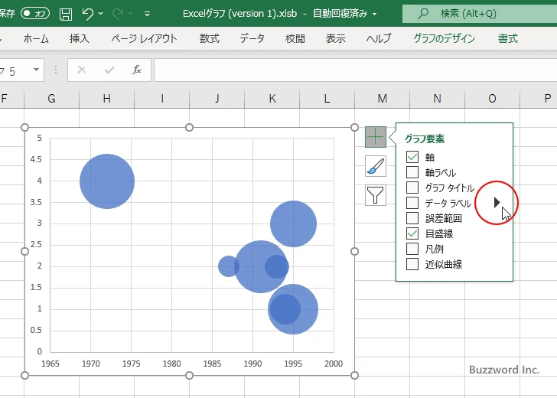
Task: Click the insert function fx icon
Action: (137, 70)
